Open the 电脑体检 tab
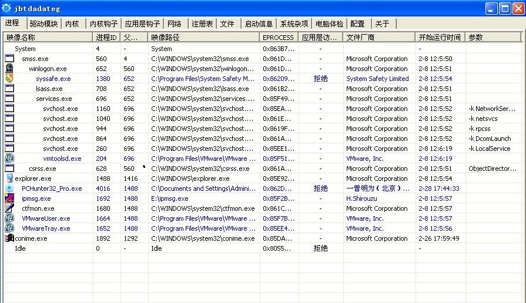Image resolution: width=526 pixels, height=303 pixels. 329,24
